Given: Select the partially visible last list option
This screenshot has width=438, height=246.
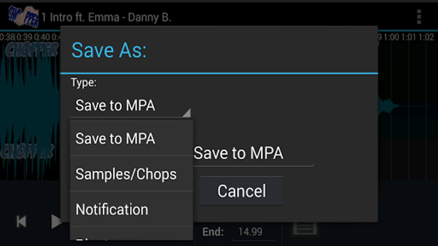Looking at the screenshot, I should [131, 234].
